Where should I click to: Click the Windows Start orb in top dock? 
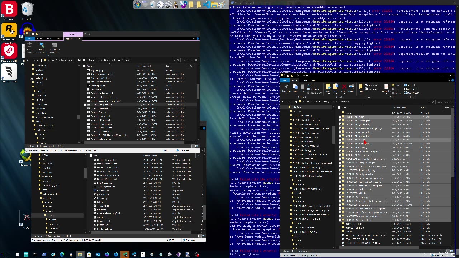pos(138,5)
